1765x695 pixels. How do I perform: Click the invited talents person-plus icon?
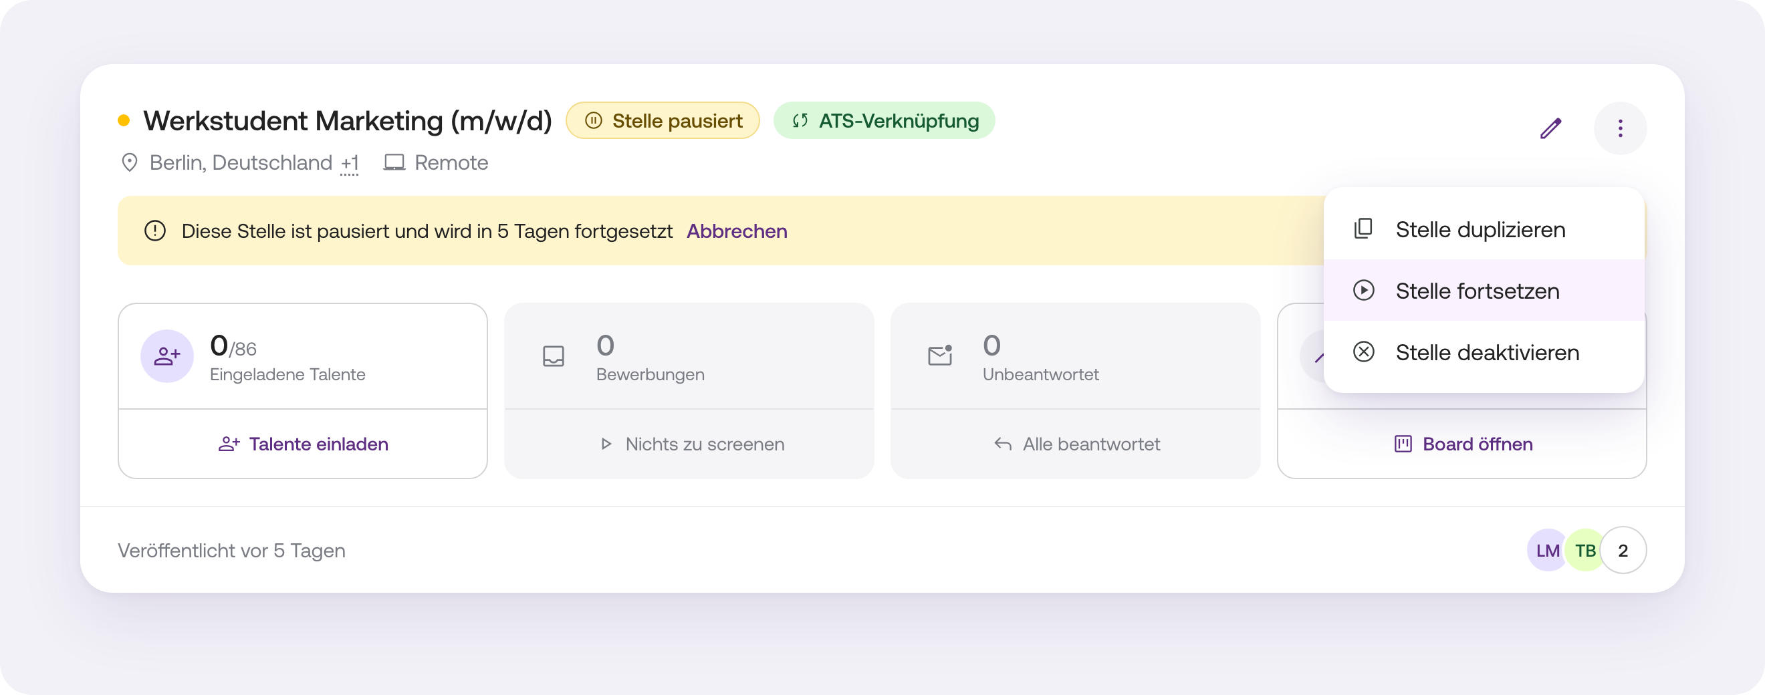pos(166,356)
